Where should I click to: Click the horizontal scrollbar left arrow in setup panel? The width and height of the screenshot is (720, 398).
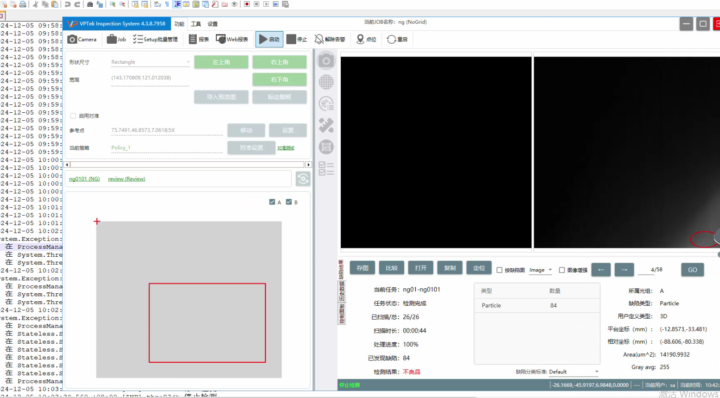coord(67,164)
